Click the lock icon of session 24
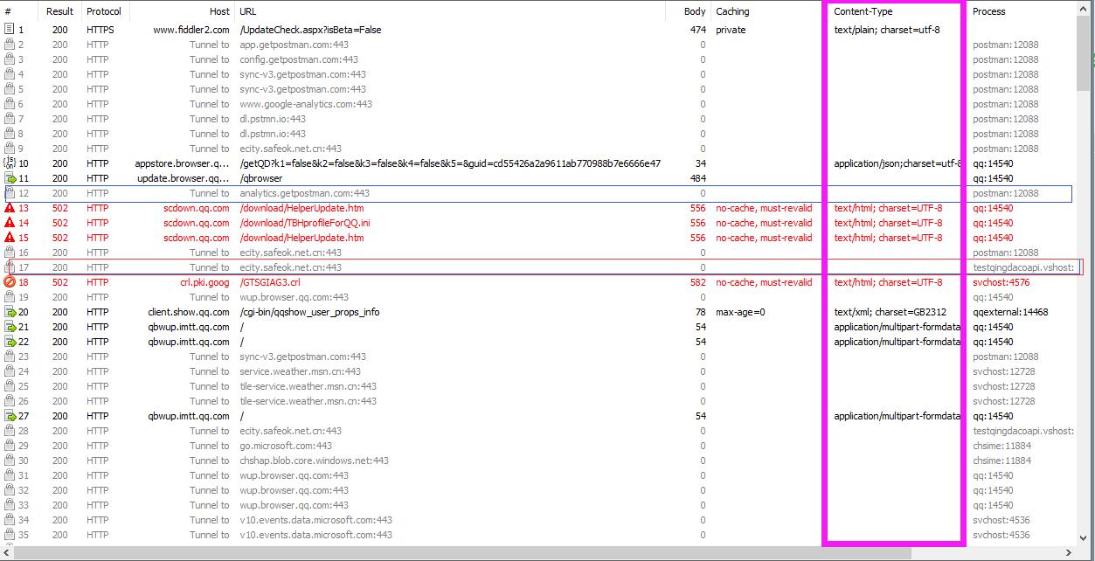Image resolution: width=1095 pixels, height=561 pixels. [10, 371]
